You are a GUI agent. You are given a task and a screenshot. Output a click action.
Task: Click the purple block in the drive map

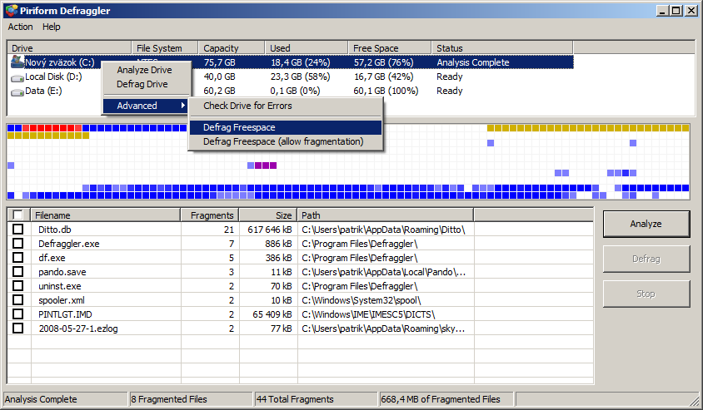coord(265,165)
